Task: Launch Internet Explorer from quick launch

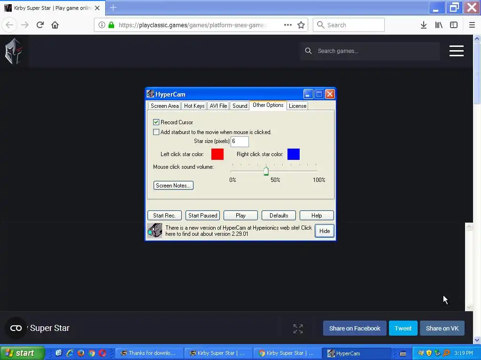Action: coord(70,353)
